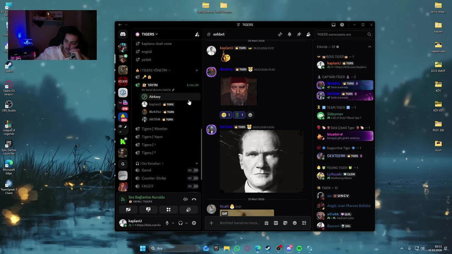Expand headphone output options arrow
Screen dimensions: 452x254
coord(186,223)
